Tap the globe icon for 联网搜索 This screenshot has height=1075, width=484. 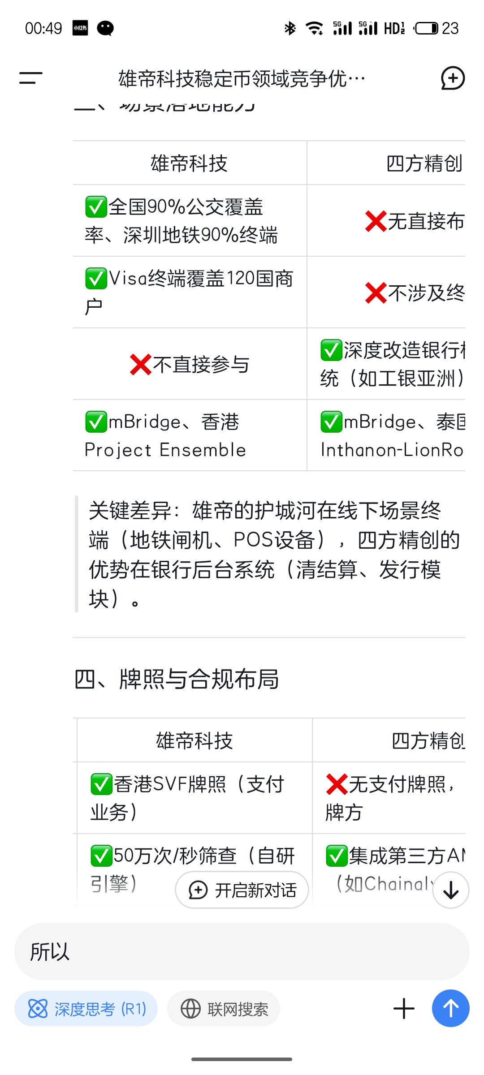[190, 1009]
